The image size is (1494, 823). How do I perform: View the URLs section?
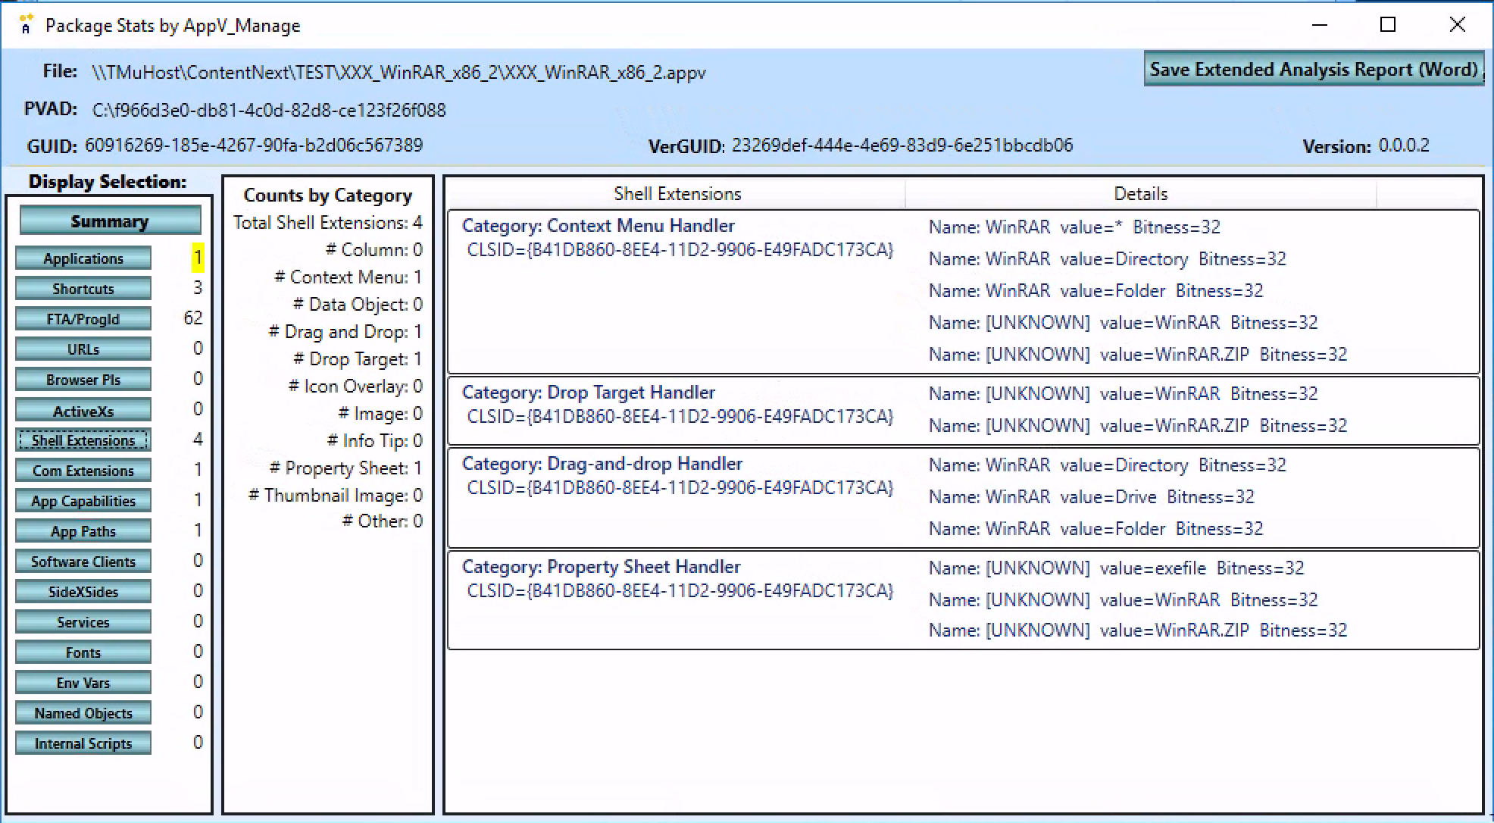(83, 349)
